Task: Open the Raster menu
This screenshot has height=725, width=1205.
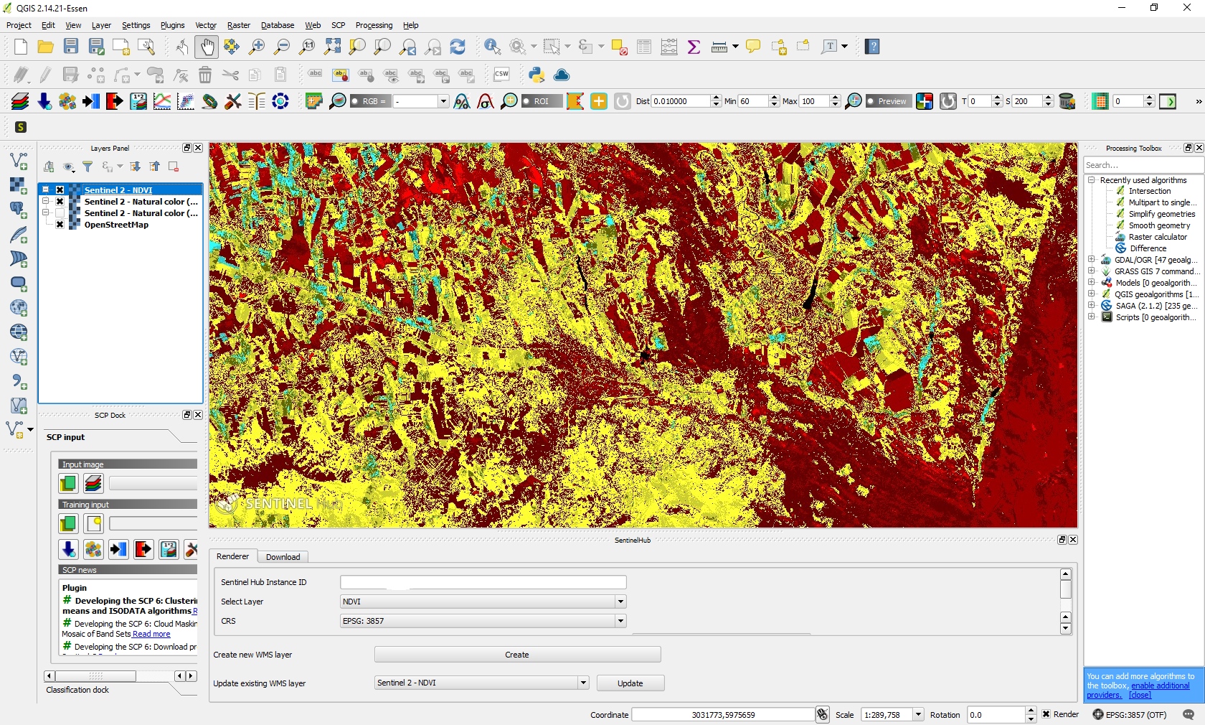Action: [x=239, y=25]
